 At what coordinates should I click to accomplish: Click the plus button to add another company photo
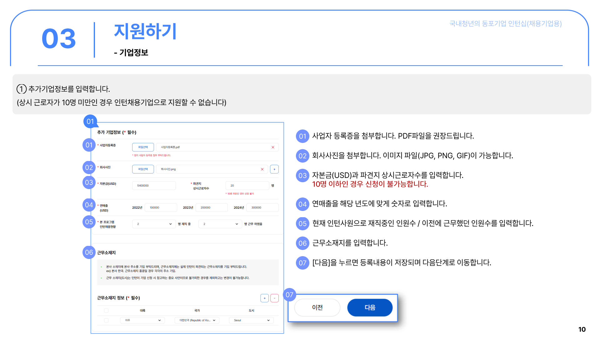tap(274, 169)
